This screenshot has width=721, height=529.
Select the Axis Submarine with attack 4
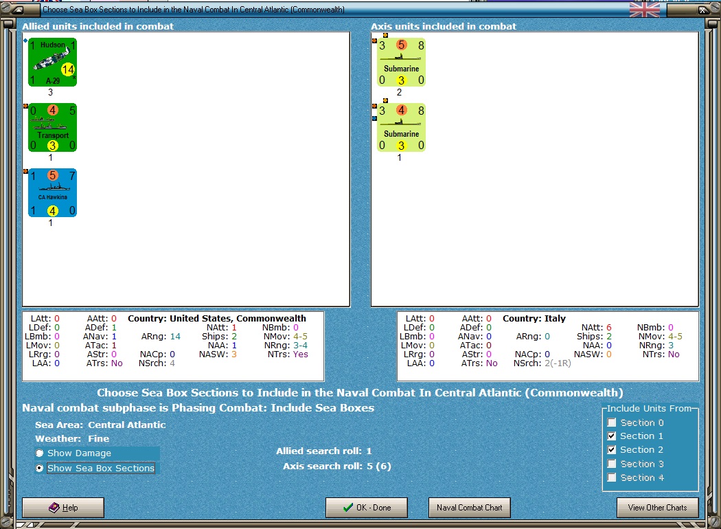coord(401,127)
